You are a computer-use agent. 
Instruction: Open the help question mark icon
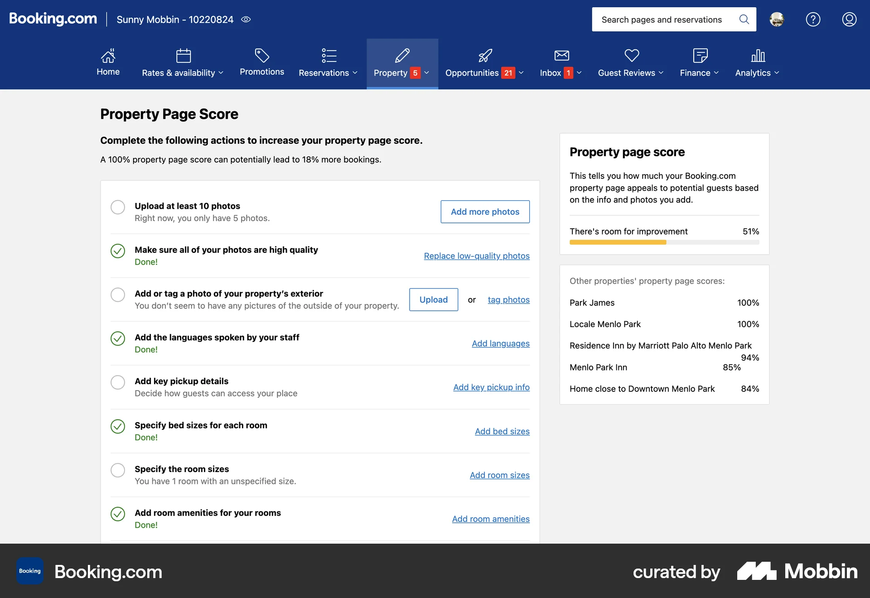pyautogui.click(x=813, y=19)
